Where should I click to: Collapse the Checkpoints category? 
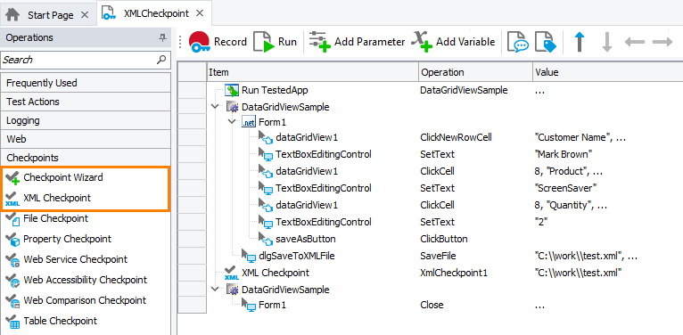86,158
